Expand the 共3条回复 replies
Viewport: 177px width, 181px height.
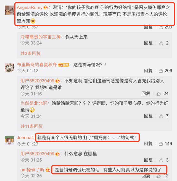[x=31, y=53]
